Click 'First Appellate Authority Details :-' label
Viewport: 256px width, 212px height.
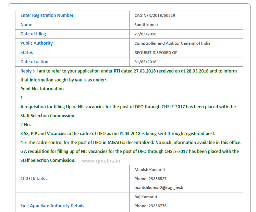click(x=54, y=206)
